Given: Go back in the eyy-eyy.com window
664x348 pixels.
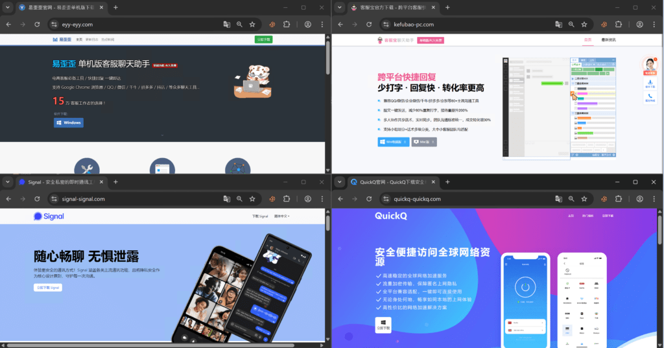Looking at the screenshot, I should pos(8,24).
